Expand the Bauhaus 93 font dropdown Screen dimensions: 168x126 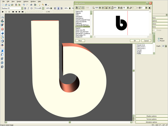pyautogui.click(x=22, y=8)
